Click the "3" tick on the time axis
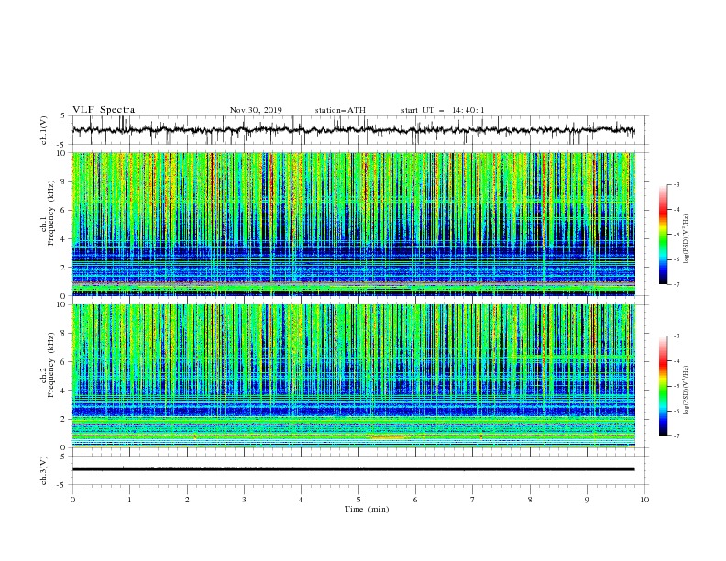The image size is (726, 561). 244,500
